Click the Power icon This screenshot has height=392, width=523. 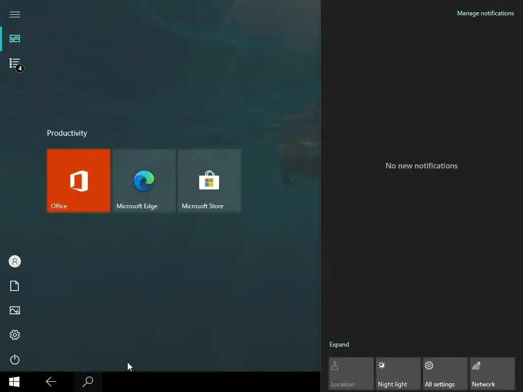(15, 359)
